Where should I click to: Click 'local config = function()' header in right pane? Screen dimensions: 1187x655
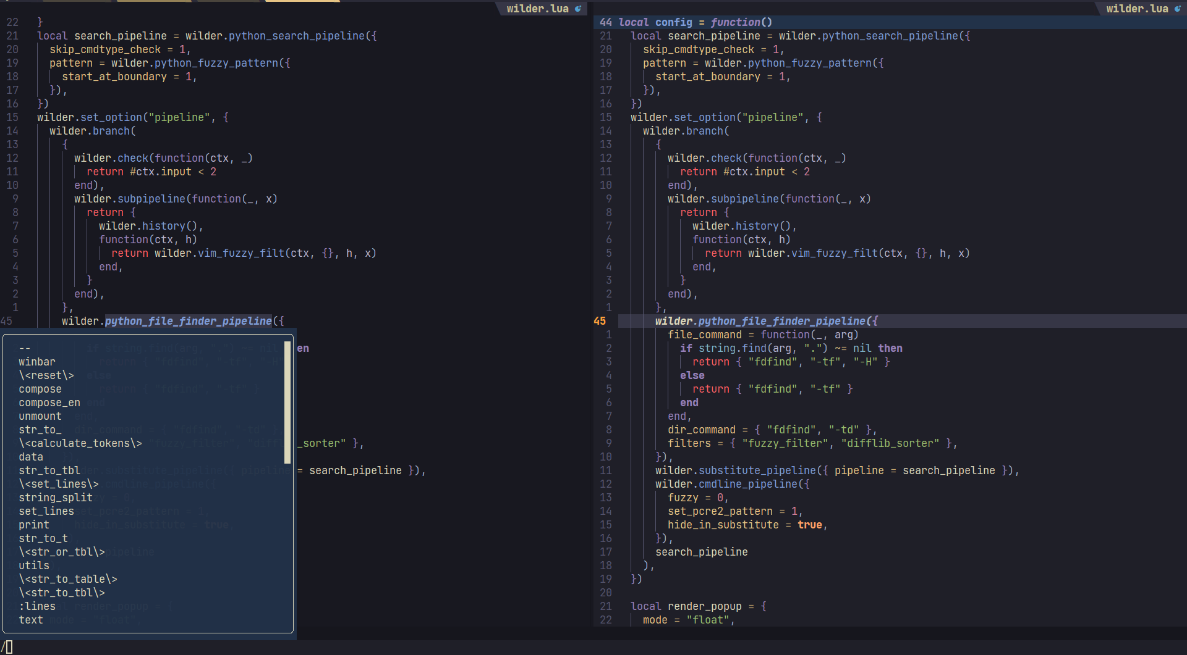(696, 22)
